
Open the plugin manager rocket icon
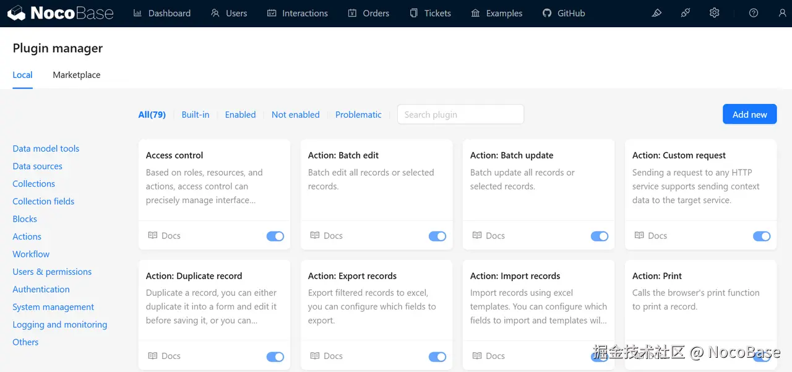(x=686, y=13)
